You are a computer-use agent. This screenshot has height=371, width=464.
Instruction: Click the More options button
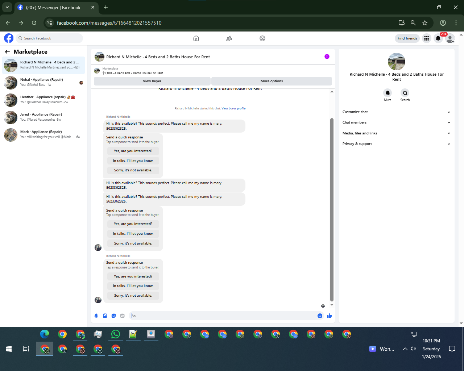tap(272, 81)
